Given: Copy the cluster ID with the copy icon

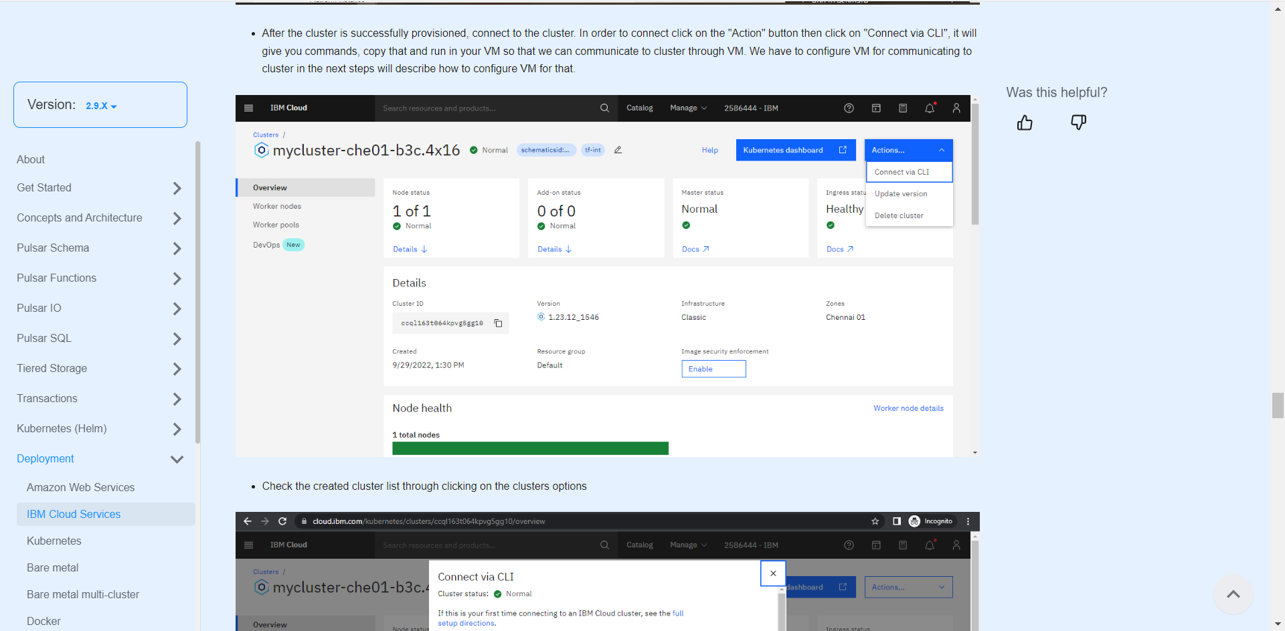Looking at the screenshot, I should 498,323.
